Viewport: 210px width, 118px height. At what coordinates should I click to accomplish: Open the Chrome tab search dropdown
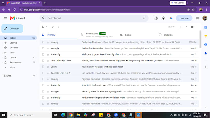pos(3,3)
